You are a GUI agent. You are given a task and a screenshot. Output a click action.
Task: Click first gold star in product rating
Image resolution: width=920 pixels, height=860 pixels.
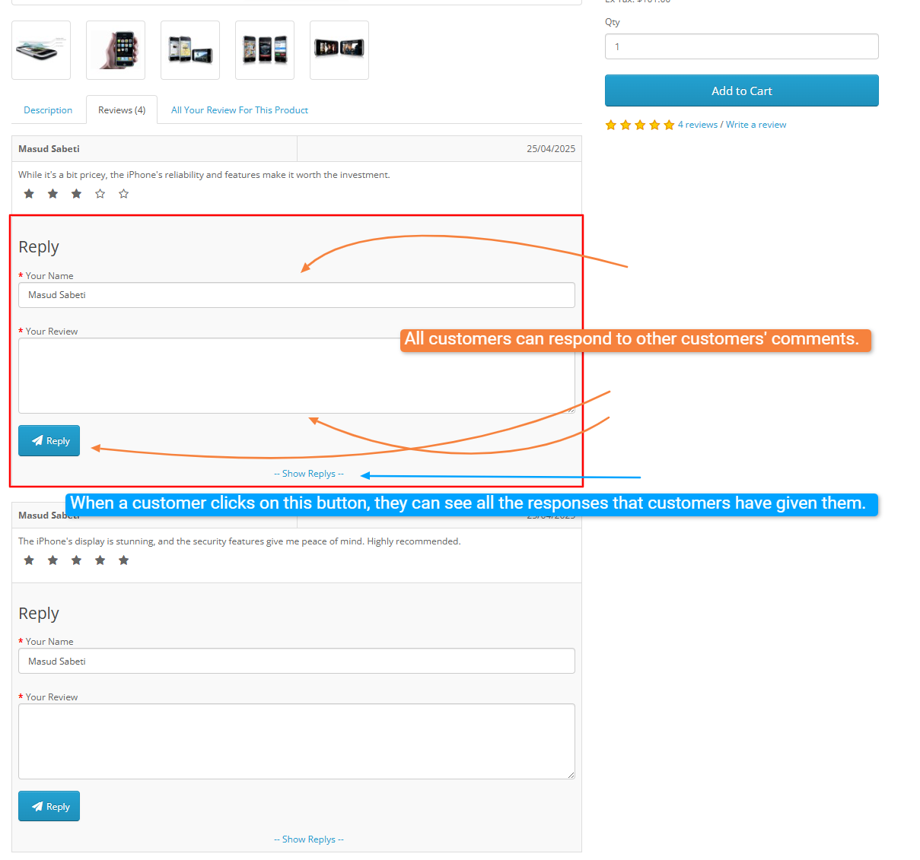tap(611, 125)
